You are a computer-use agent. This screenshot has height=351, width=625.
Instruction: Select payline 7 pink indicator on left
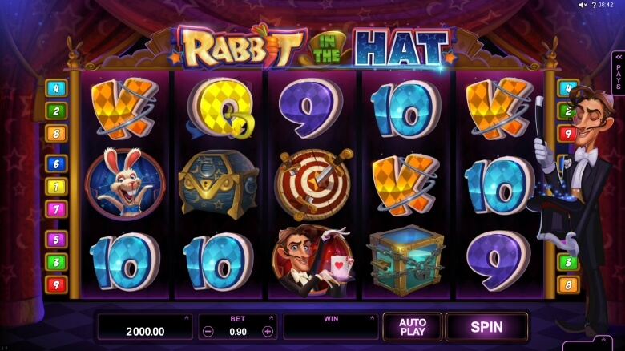(x=56, y=209)
